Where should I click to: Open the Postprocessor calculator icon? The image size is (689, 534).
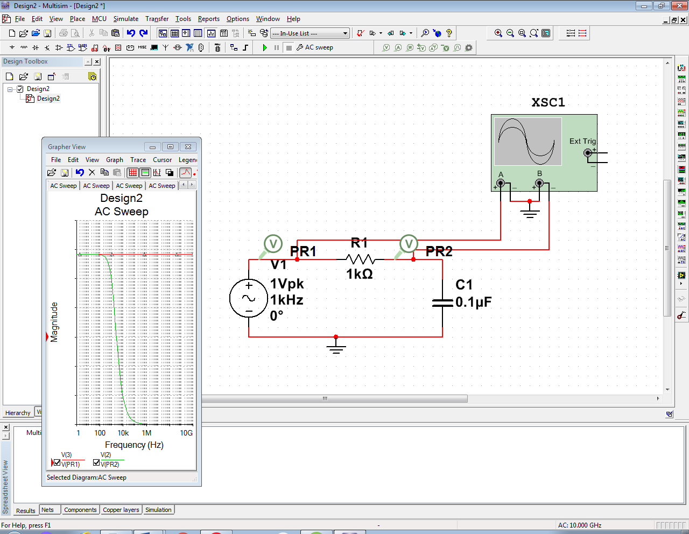224,33
